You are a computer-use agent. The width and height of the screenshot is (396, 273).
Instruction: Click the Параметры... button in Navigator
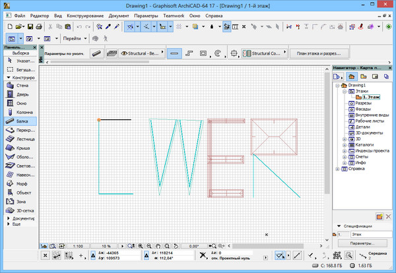(364, 243)
